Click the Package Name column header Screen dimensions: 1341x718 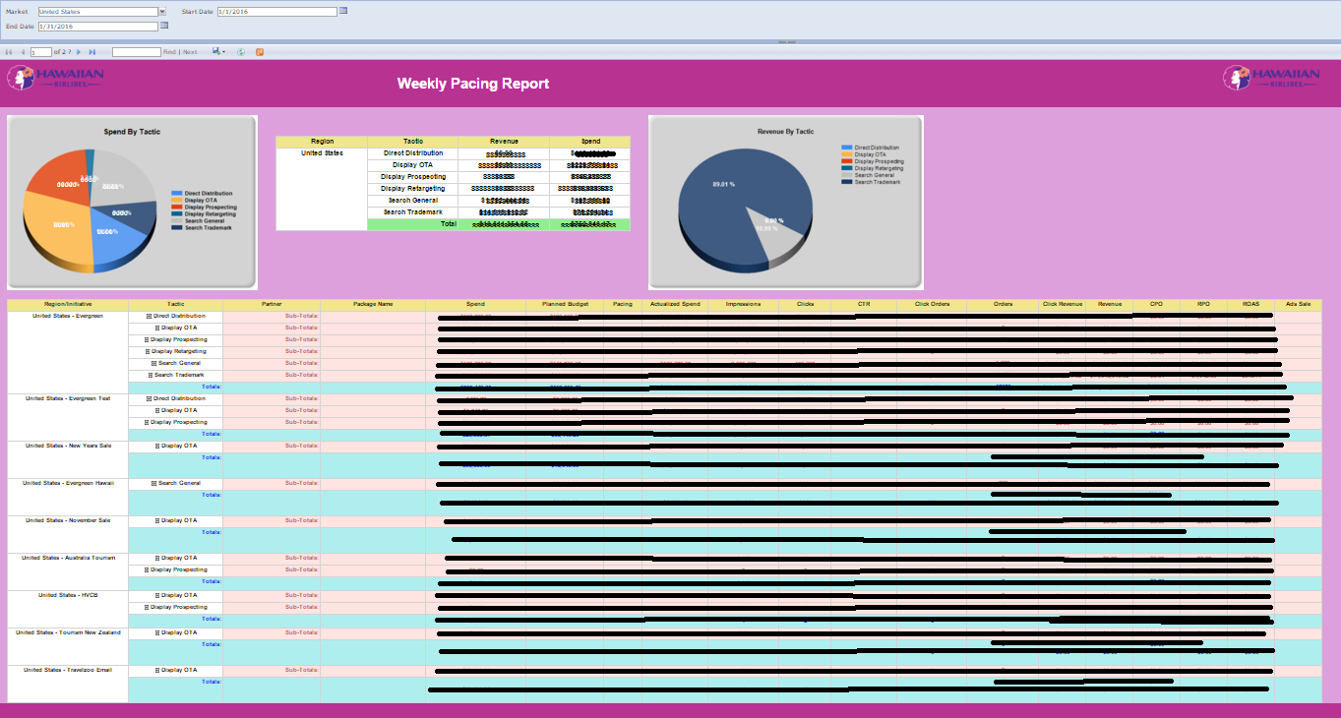pos(373,305)
